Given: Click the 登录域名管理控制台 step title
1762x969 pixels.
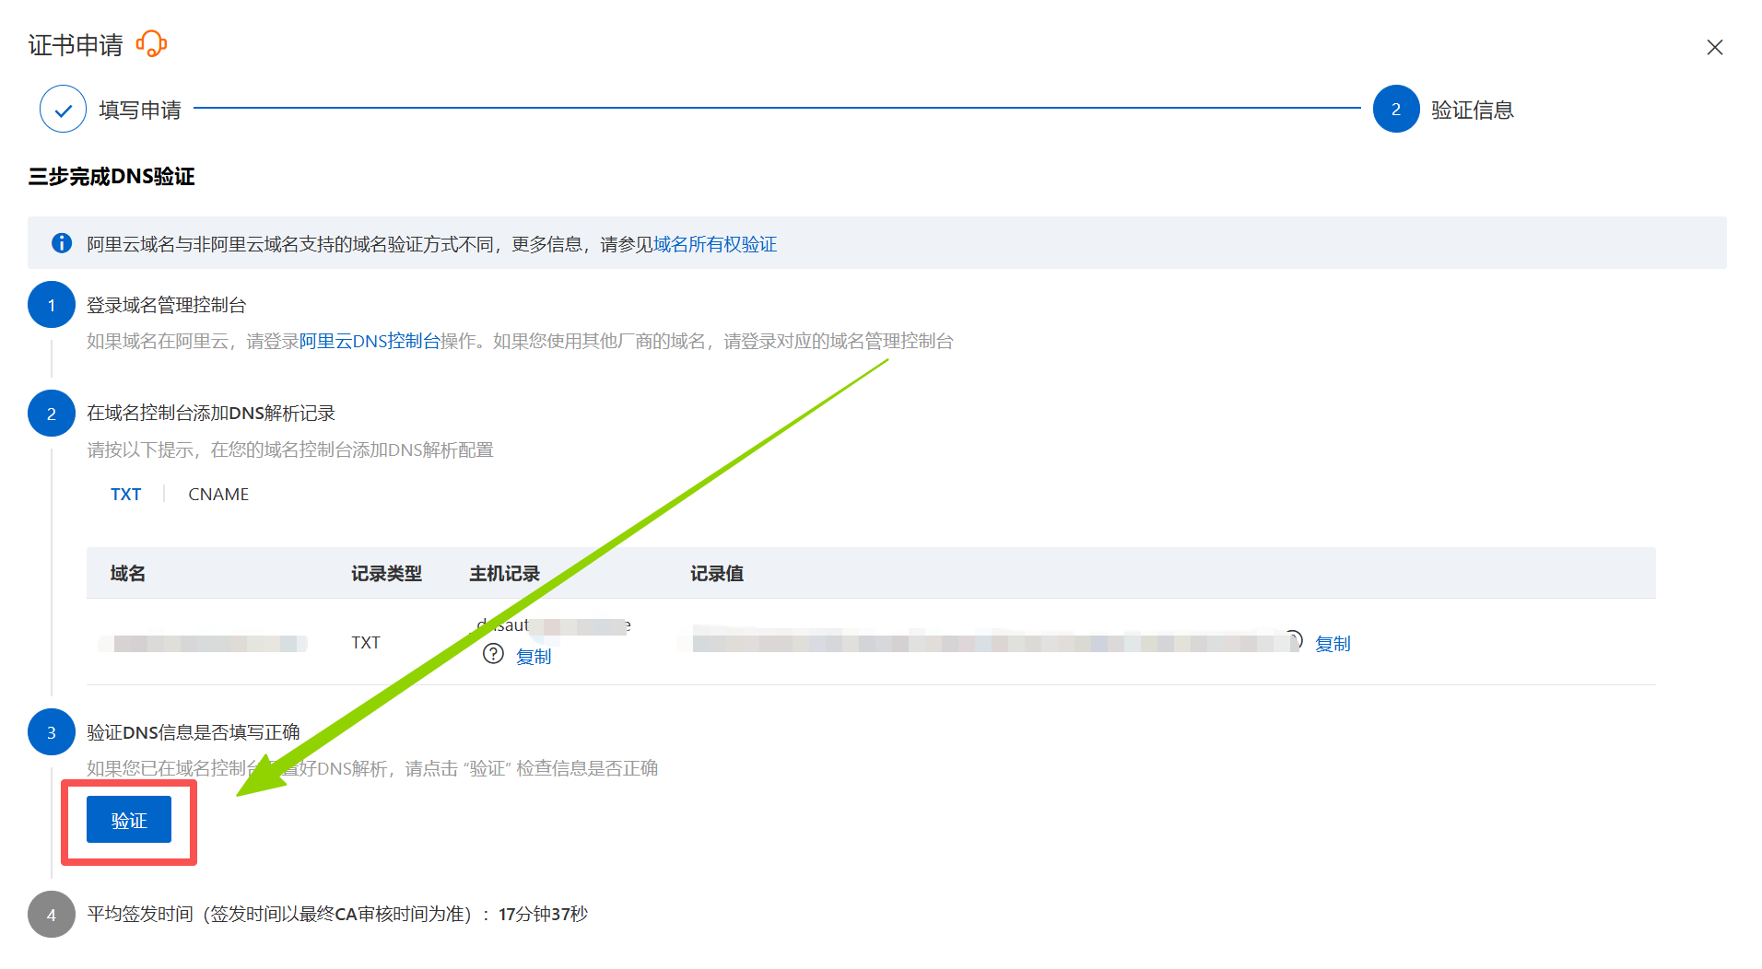Looking at the screenshot, I should coord(167,305).
